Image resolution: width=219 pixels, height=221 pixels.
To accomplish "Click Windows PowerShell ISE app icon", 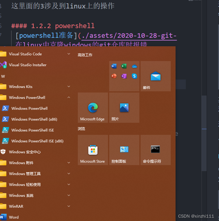I will click(5, 130).
